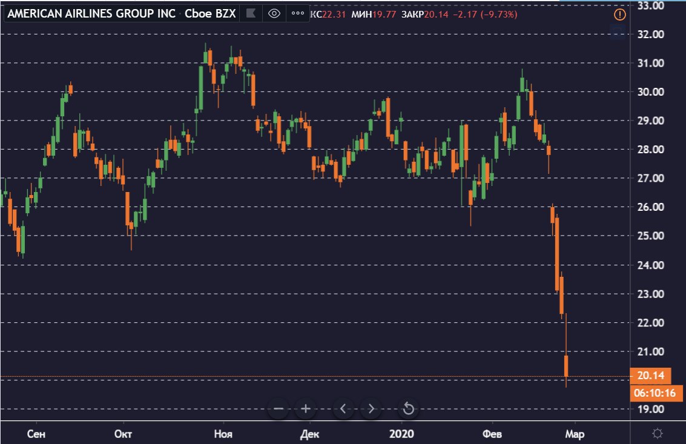Click the closing value 20.14 −2.17 (−9.73%)

[470, 15]
